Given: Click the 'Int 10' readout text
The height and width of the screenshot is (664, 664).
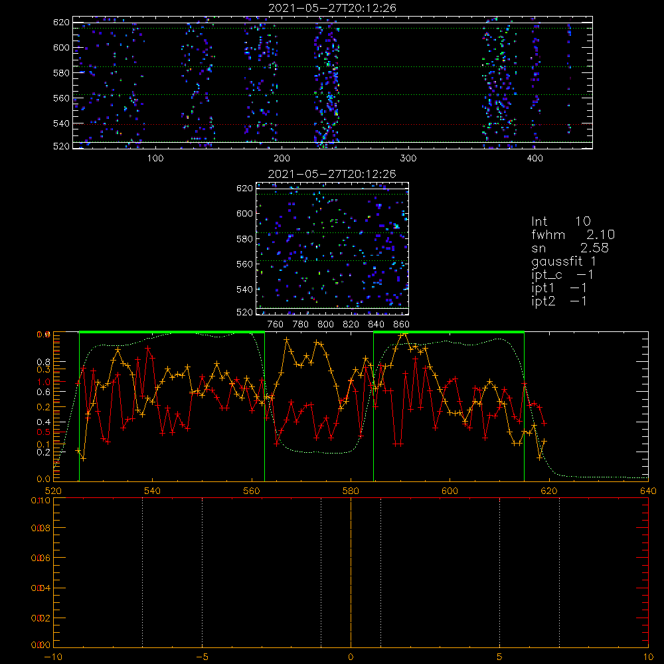Looking at the screenshot, I should pos(560,221).
